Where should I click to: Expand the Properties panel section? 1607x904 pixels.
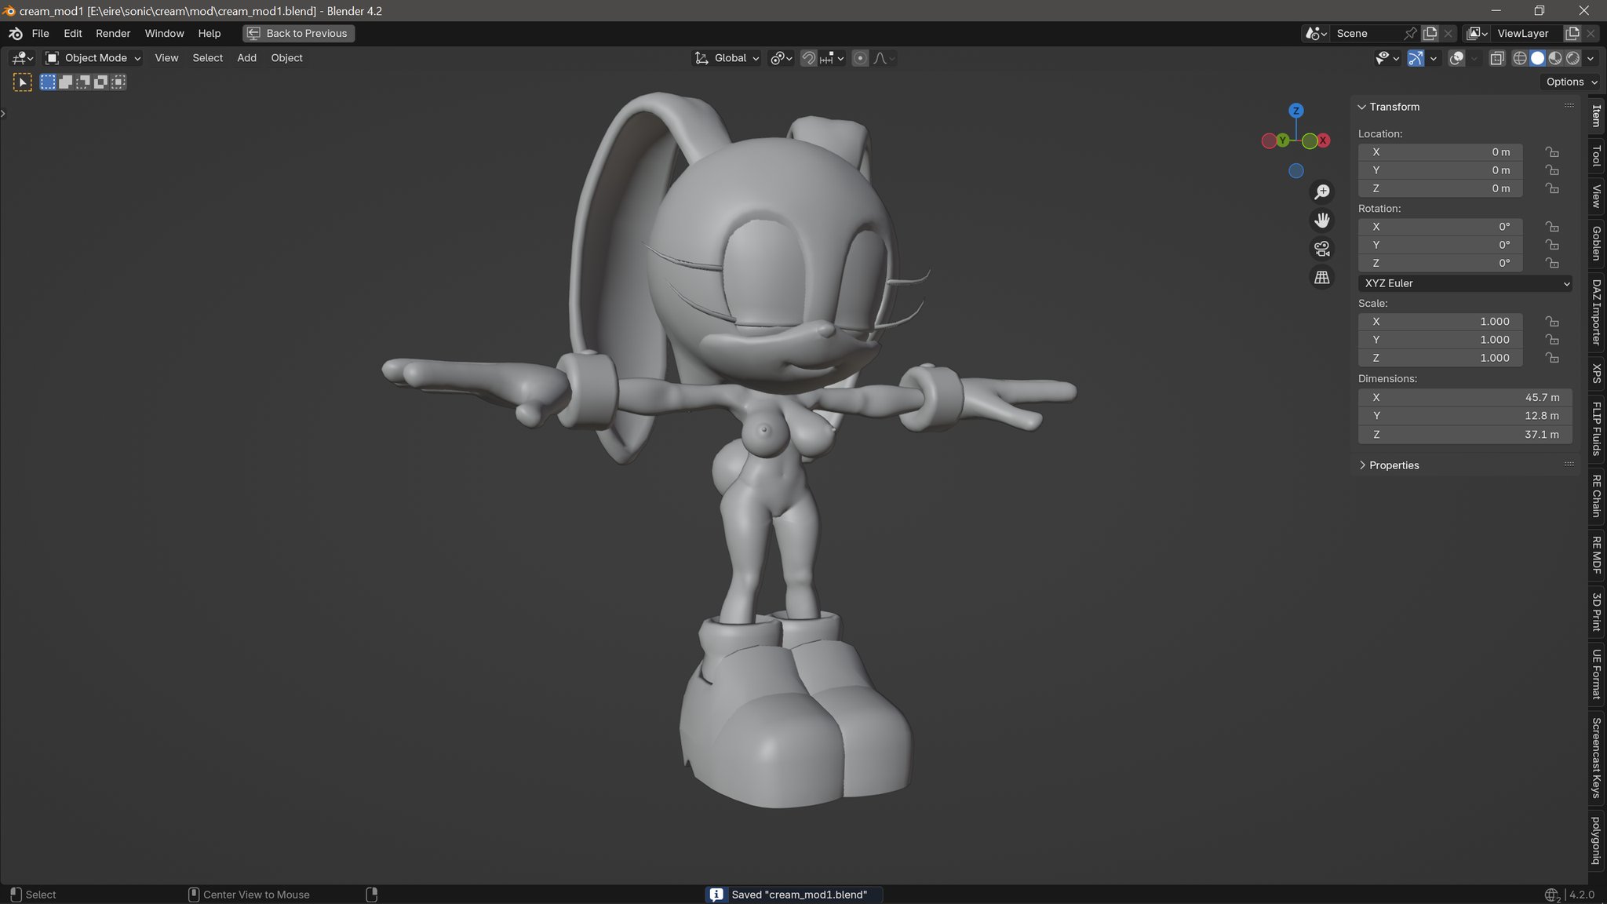[1393, 465]
